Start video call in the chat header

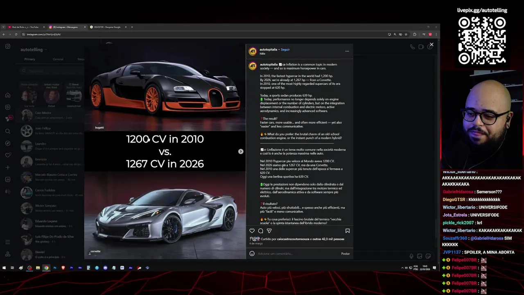421,47
